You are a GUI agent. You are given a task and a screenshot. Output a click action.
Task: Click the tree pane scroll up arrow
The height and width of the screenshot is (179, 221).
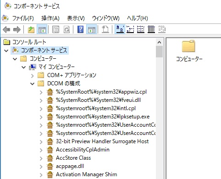(x=159, y=42)
